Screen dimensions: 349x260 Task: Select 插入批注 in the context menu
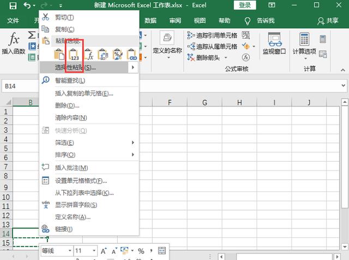pos(88,168)
